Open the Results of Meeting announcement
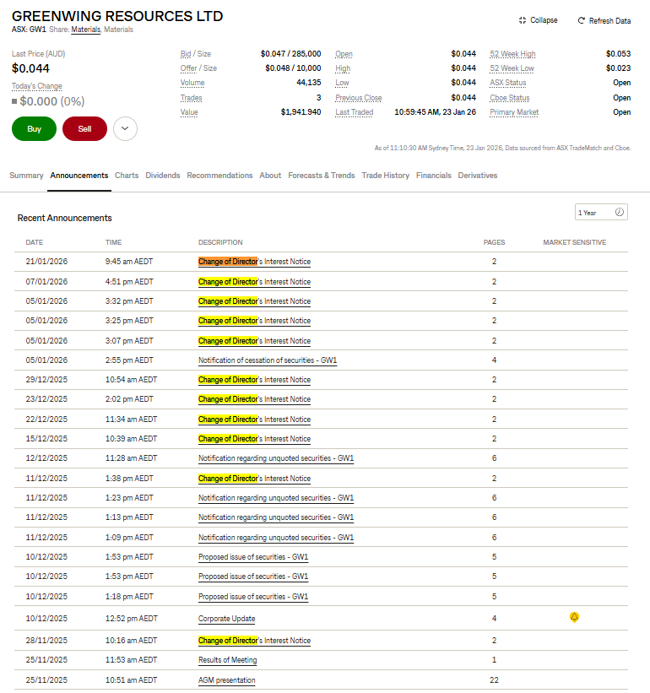 (228, 660)
